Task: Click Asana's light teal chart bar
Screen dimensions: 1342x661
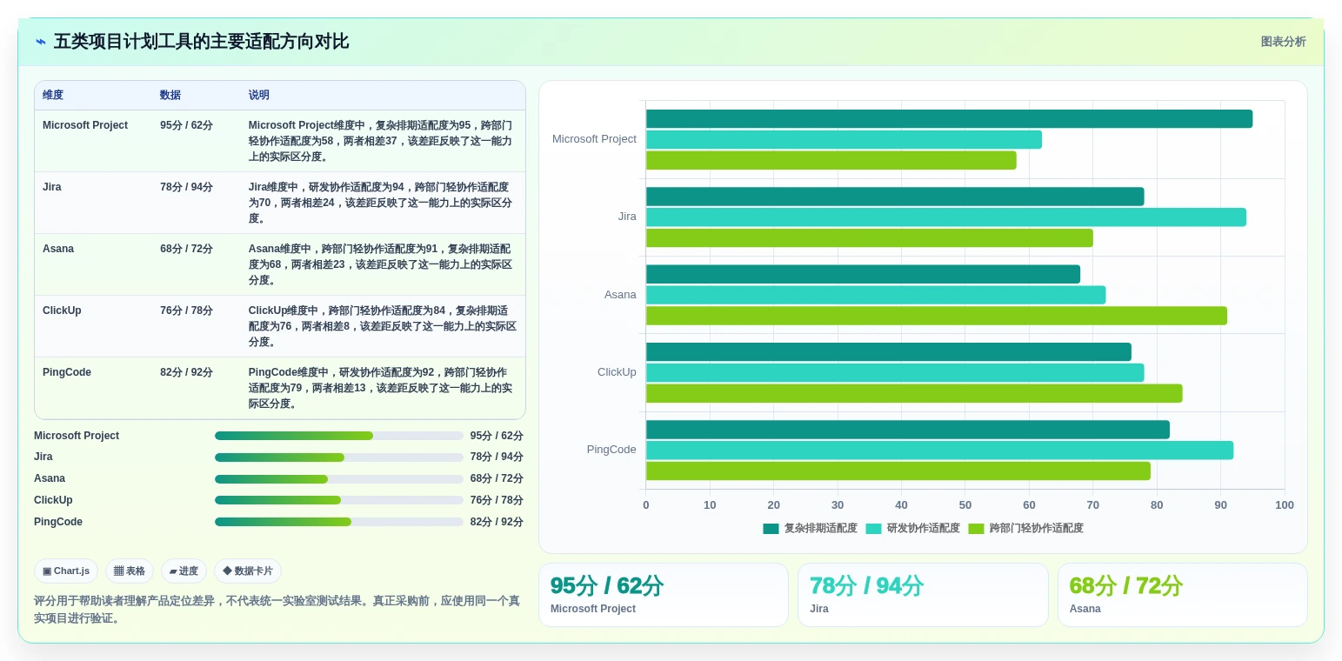Action: tap(876, 295)
